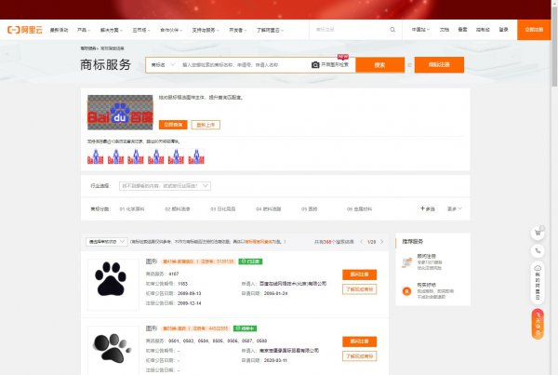Open the gradient paw print trademark thumbnail
Viewport: 558px width, 375px height.
pyautogui.click(x=113, y=350)
